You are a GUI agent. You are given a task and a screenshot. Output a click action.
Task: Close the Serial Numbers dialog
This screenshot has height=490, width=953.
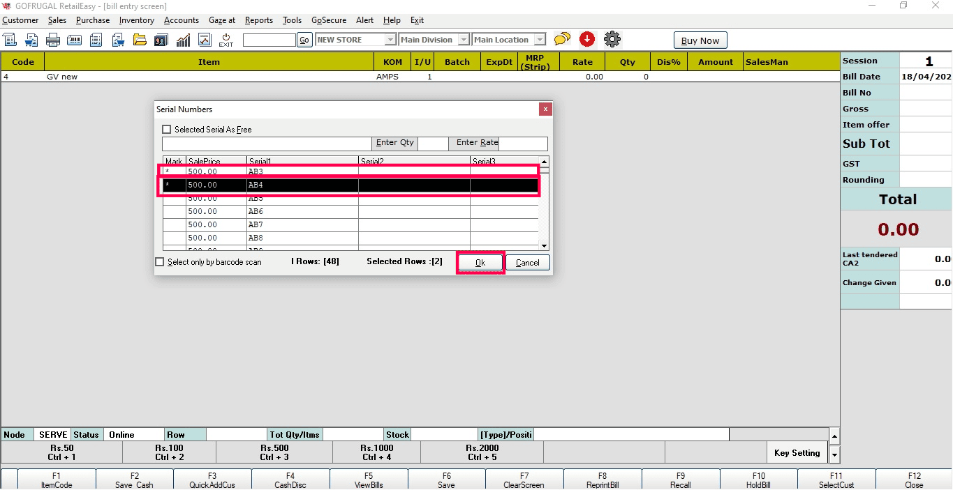[545, 109]
